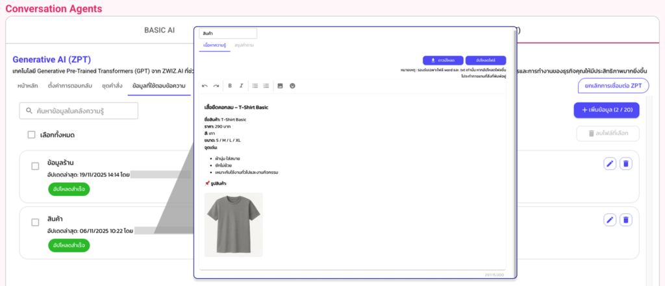Tick the checkbox beside สินค้า
This screenshot has width=665, height=286.
click(x=36, y=222)
